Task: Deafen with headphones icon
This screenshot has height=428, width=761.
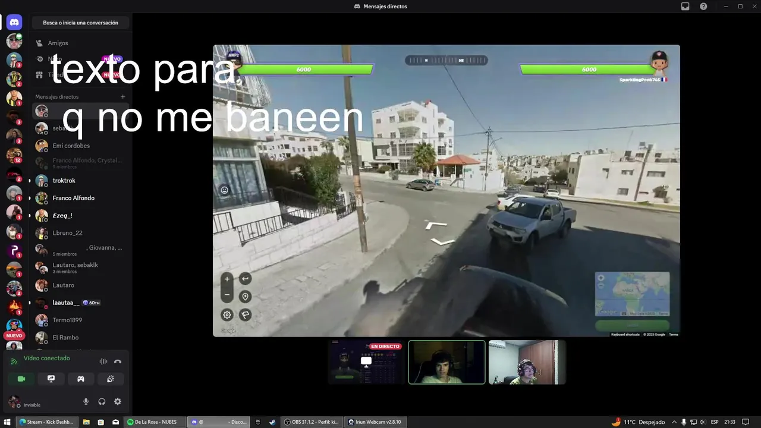Action: click(102, 401)
